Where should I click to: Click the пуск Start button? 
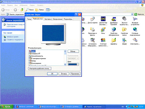7,107
